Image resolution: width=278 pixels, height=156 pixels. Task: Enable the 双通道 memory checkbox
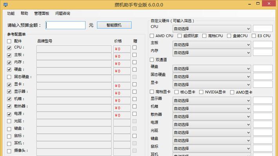[152, 60]
